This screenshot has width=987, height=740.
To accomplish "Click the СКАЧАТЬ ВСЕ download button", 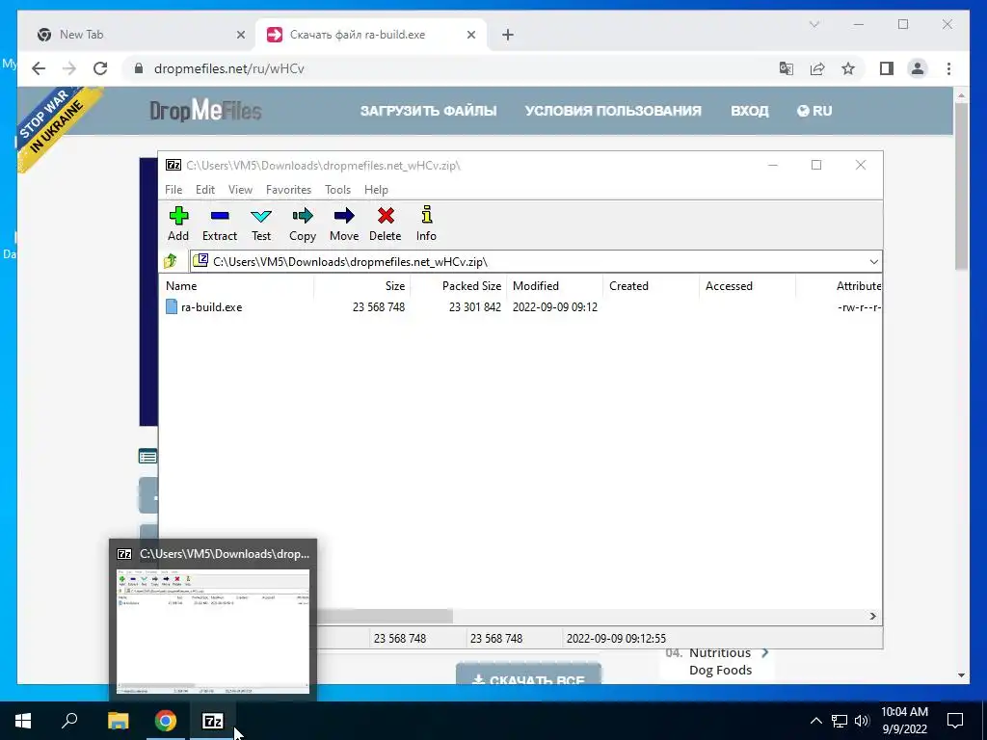I will (528, 674).
